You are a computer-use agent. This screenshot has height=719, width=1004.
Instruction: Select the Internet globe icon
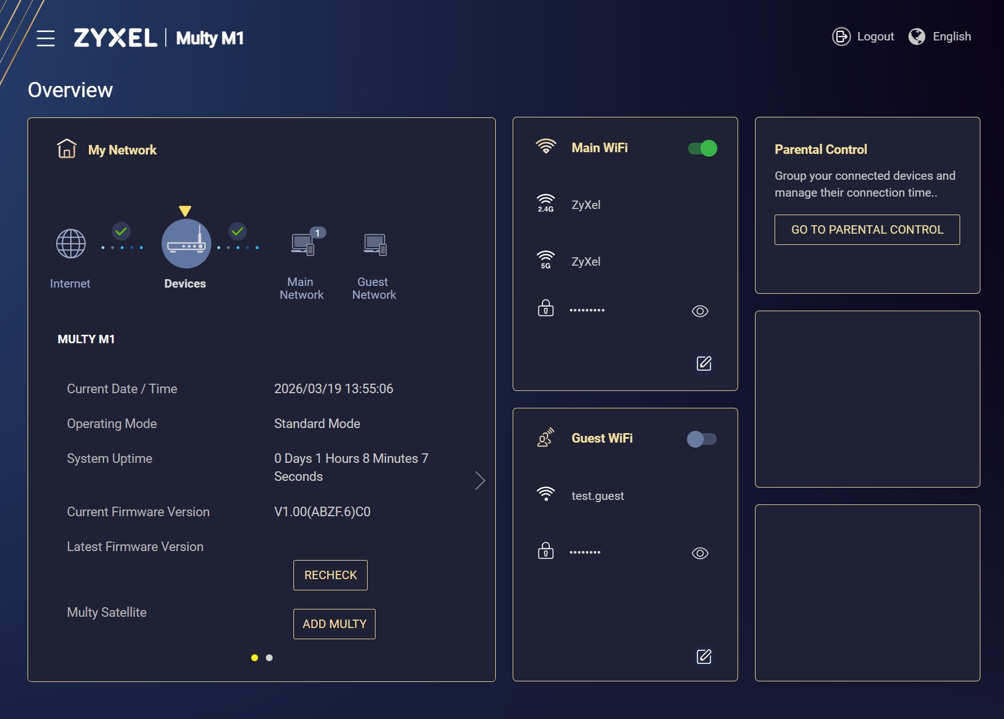coord(71,243)
